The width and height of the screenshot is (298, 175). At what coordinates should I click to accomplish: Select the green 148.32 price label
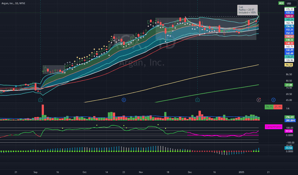click(x=289, y=40)
